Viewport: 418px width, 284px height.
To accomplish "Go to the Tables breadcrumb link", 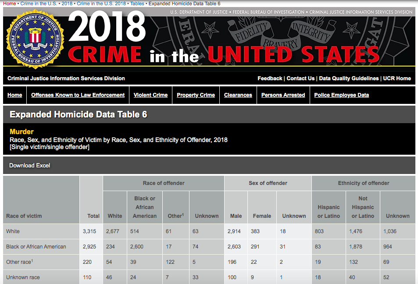I will tap(137, 4).
